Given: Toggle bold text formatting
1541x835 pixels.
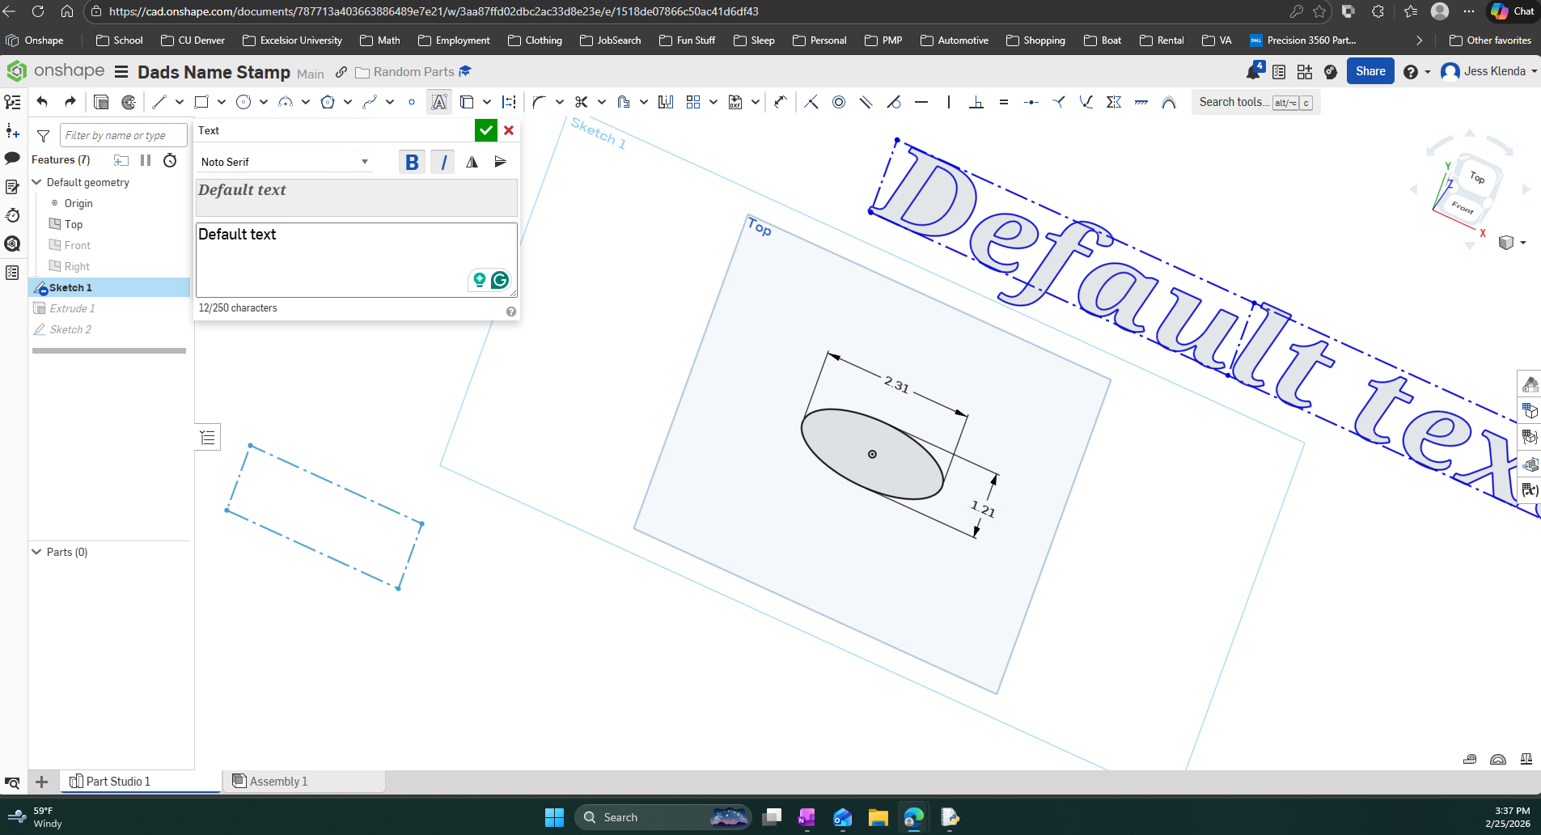Looking at the screenshot, I should pyautogui.click(x=412, y=162).
